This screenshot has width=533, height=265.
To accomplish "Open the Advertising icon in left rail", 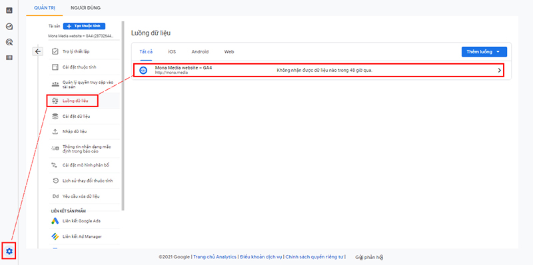I will coord(9,42).
